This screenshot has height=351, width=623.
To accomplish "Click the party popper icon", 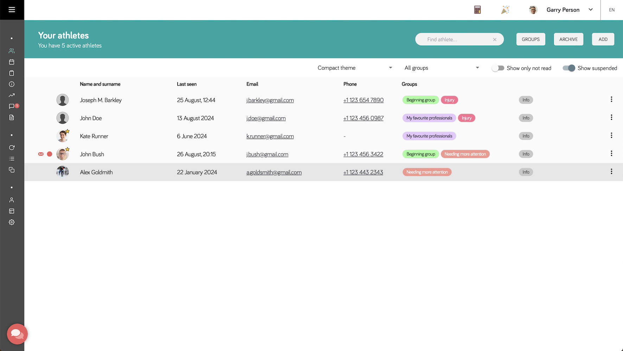I will click(x=505, y=10).
